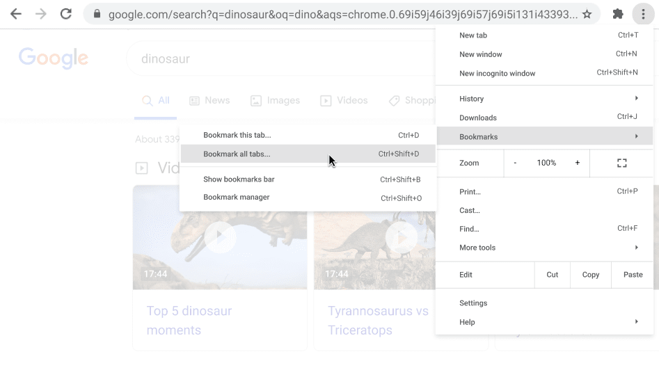Screen dimensions: 659x370
Task: Click the URL address bar
Action: pyautogui.click(x=342, y=15)
